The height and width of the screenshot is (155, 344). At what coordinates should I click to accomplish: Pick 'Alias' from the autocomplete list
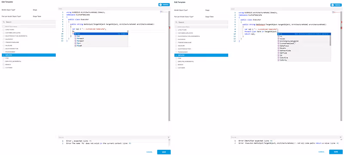coord(304,39)
